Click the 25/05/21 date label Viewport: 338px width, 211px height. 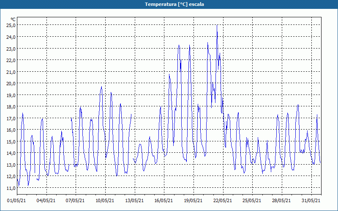click(x=252, y=201)
